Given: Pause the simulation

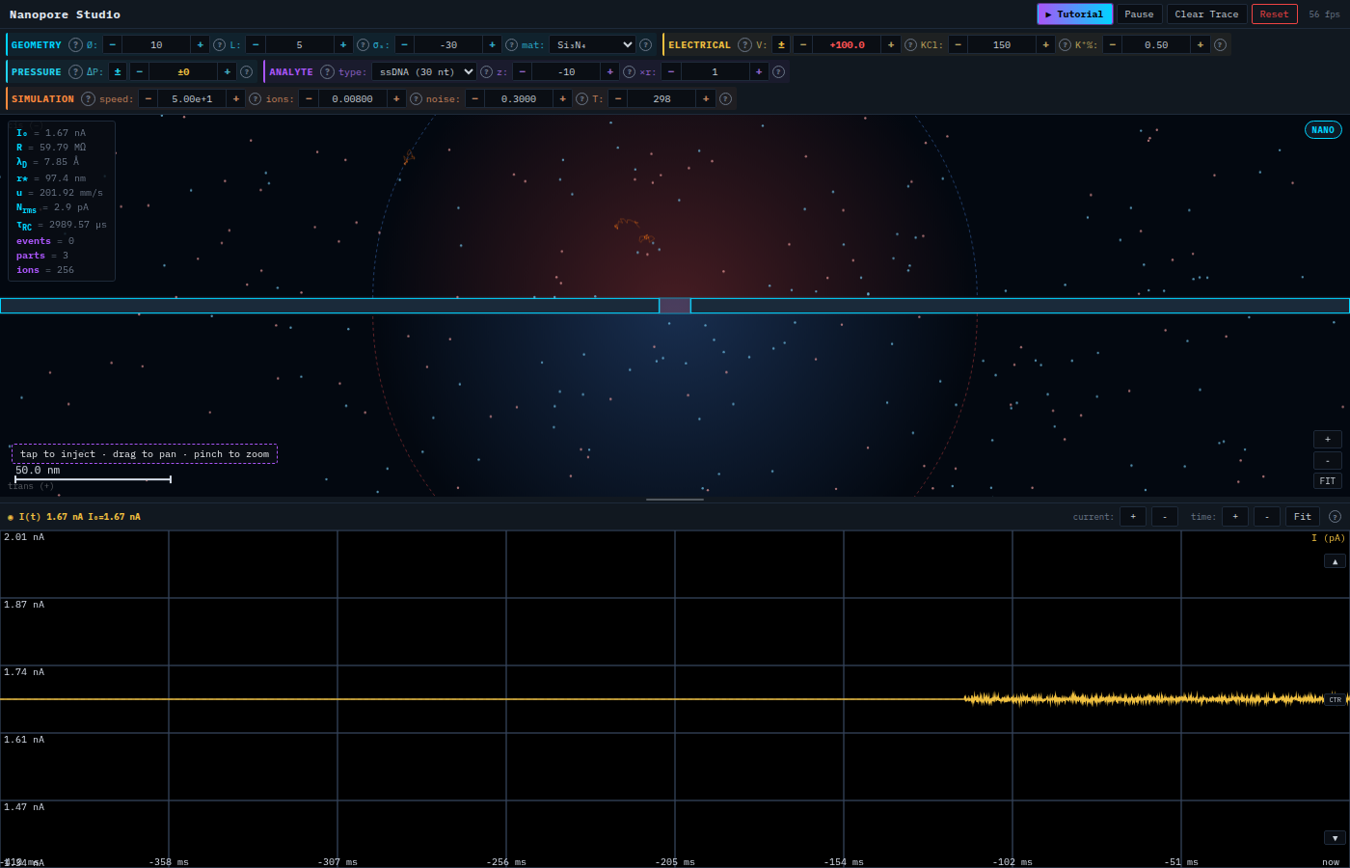Looking at the screenshot, I should point(1139,14).
